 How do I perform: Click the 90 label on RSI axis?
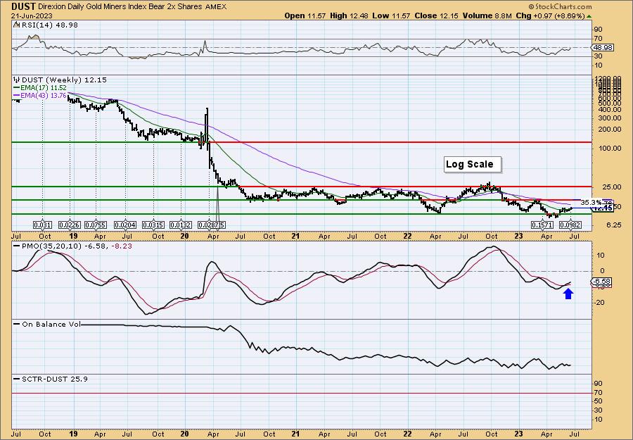599,30
